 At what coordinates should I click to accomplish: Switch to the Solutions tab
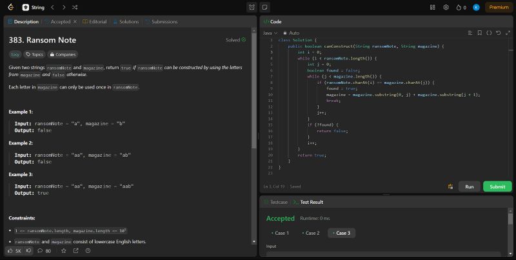(126, 21)
